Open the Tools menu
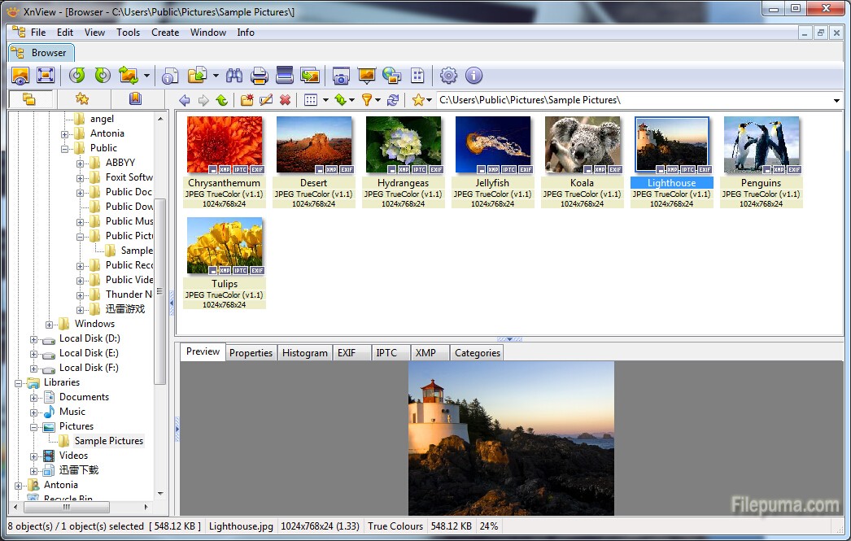Viewport: 851px width, 541px height. (x=128, y=33)
